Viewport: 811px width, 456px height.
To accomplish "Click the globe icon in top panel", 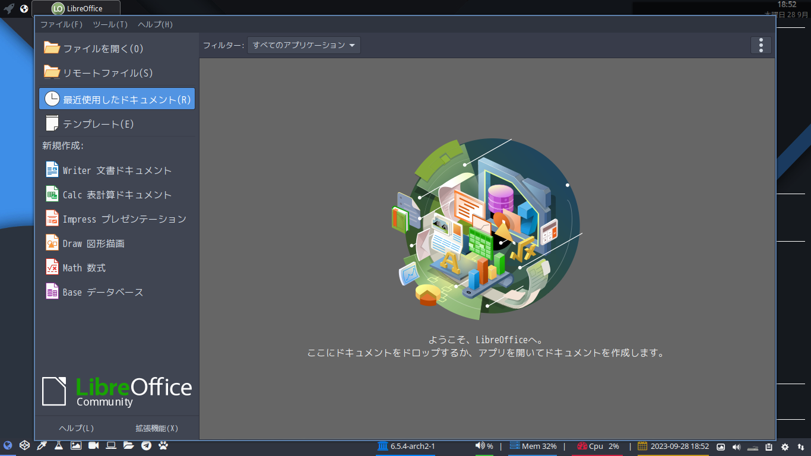I will click(x=24, y=8).
